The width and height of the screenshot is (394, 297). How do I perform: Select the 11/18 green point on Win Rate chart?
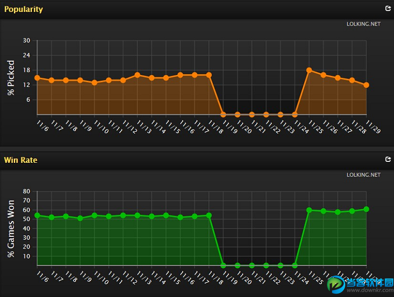click(209, 216)
